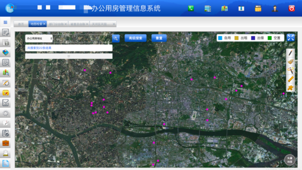Open the map icon in top header
Screen dimensions: 302x170
[x=224, y=8]
